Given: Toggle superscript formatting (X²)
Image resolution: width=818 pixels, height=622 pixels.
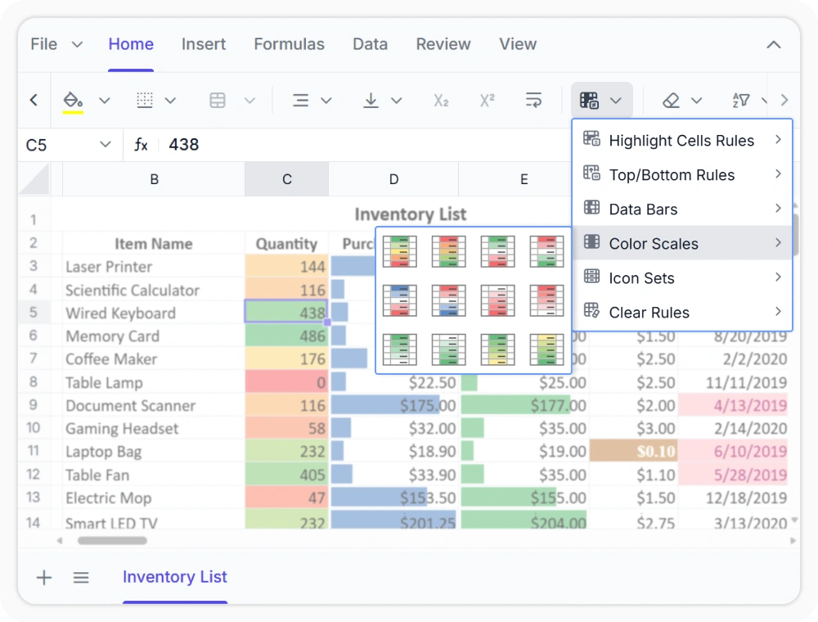Looking at the screenshot, I should click(488, 100).
